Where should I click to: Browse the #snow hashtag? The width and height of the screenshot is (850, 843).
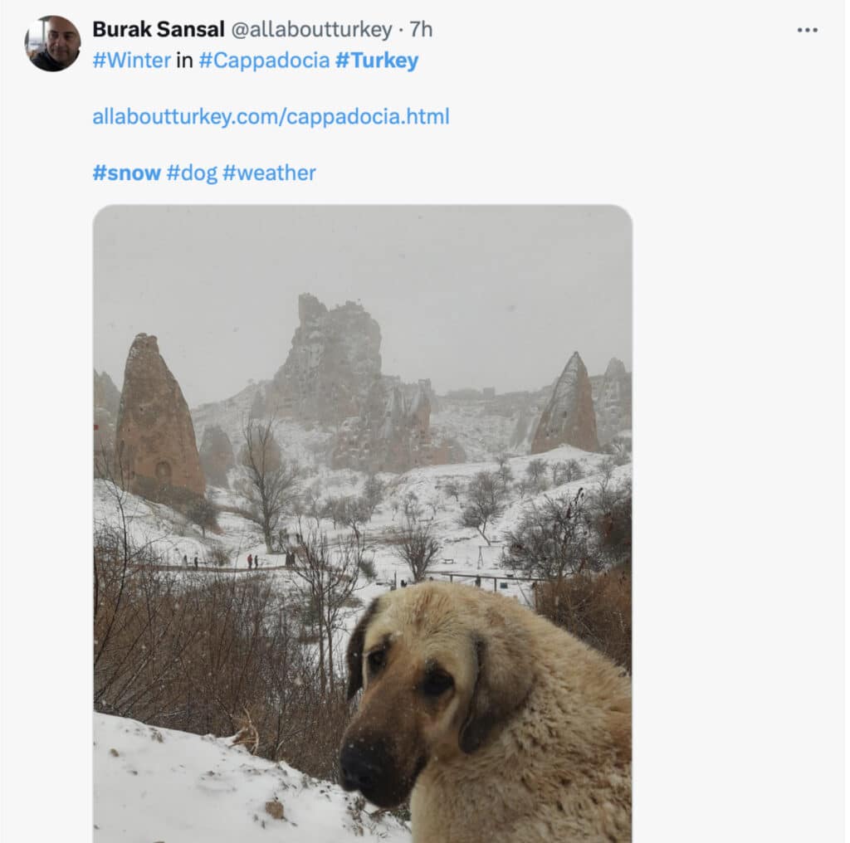pyautogui.click(x=126, y=173)
